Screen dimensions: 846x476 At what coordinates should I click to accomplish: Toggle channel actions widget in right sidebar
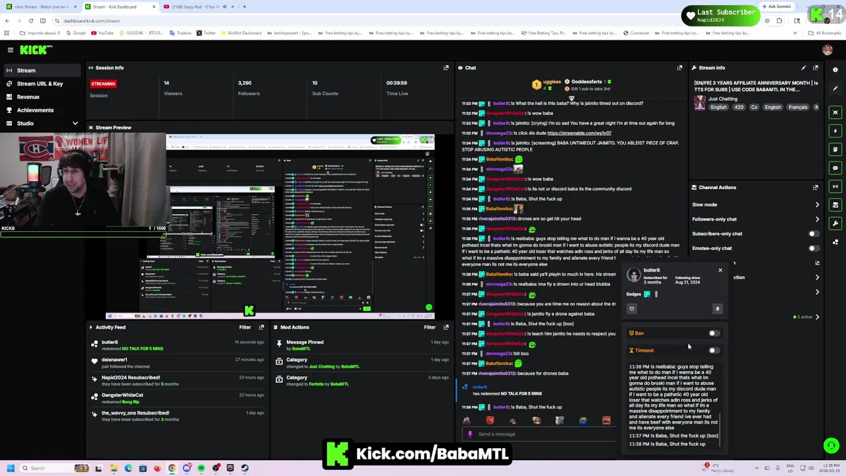click(835, 204)
